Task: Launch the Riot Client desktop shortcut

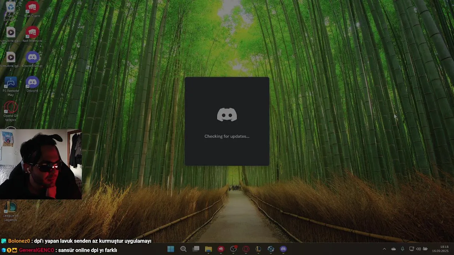Action: click(x=32, y=10)
